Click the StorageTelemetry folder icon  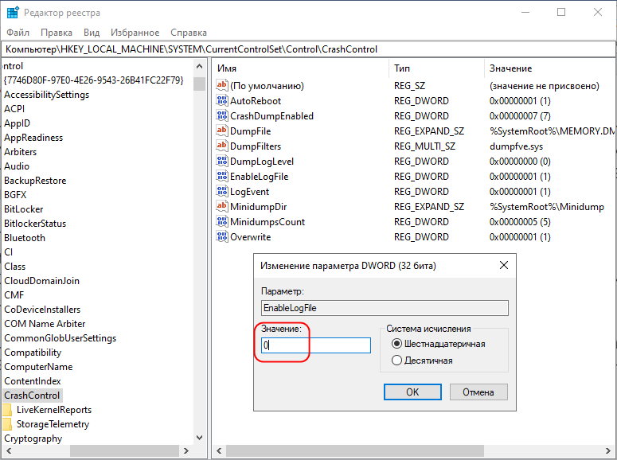[7, 424]
